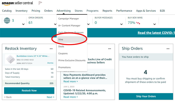Open the Reports menu
The image size is (175, 103).
click(107, 11)
